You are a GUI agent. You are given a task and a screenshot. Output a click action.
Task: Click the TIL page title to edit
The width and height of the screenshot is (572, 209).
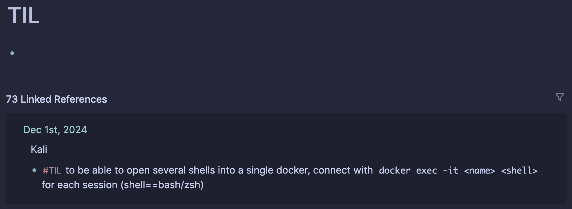tap(24, 15)
